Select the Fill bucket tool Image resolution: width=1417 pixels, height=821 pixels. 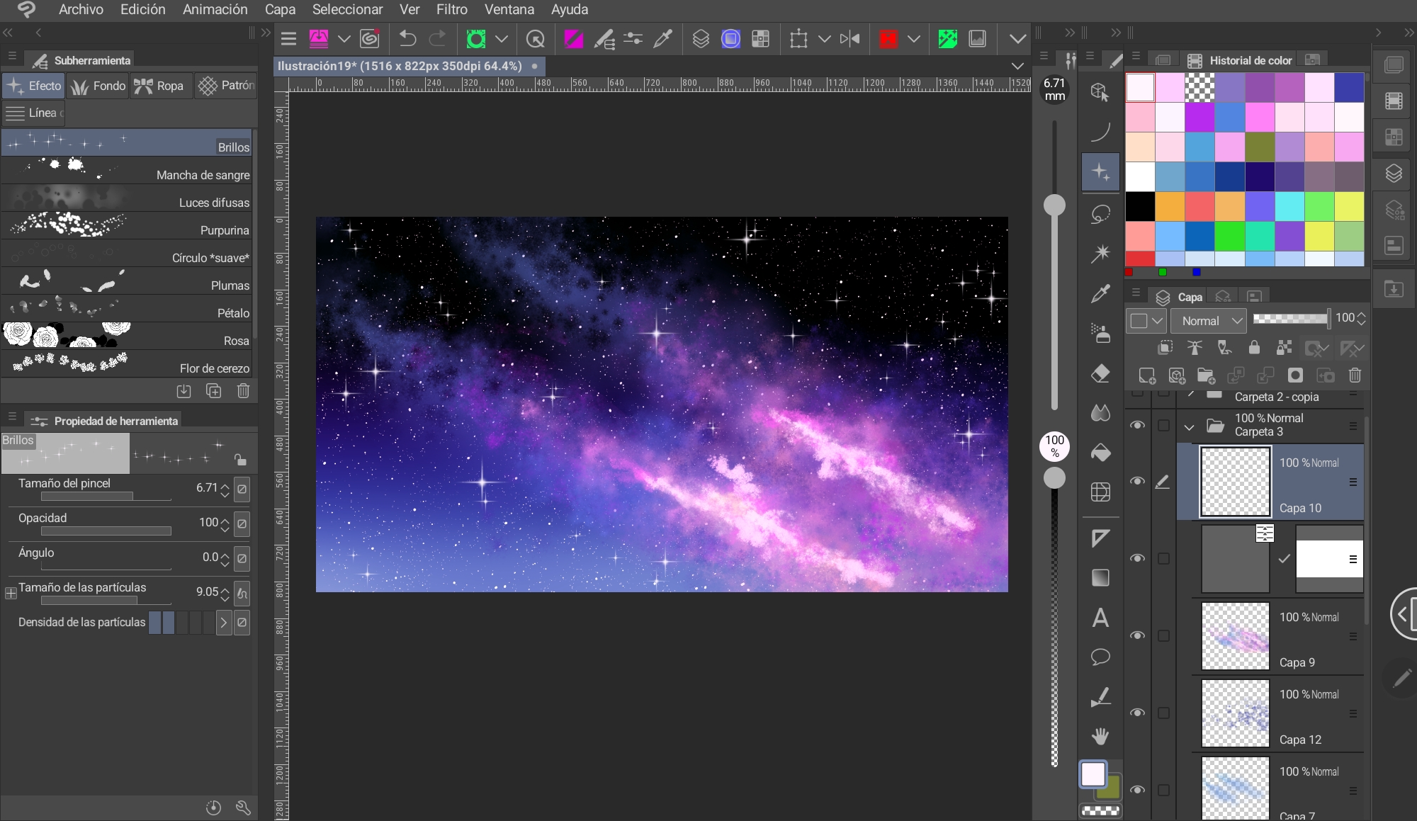pos(1100,453)
